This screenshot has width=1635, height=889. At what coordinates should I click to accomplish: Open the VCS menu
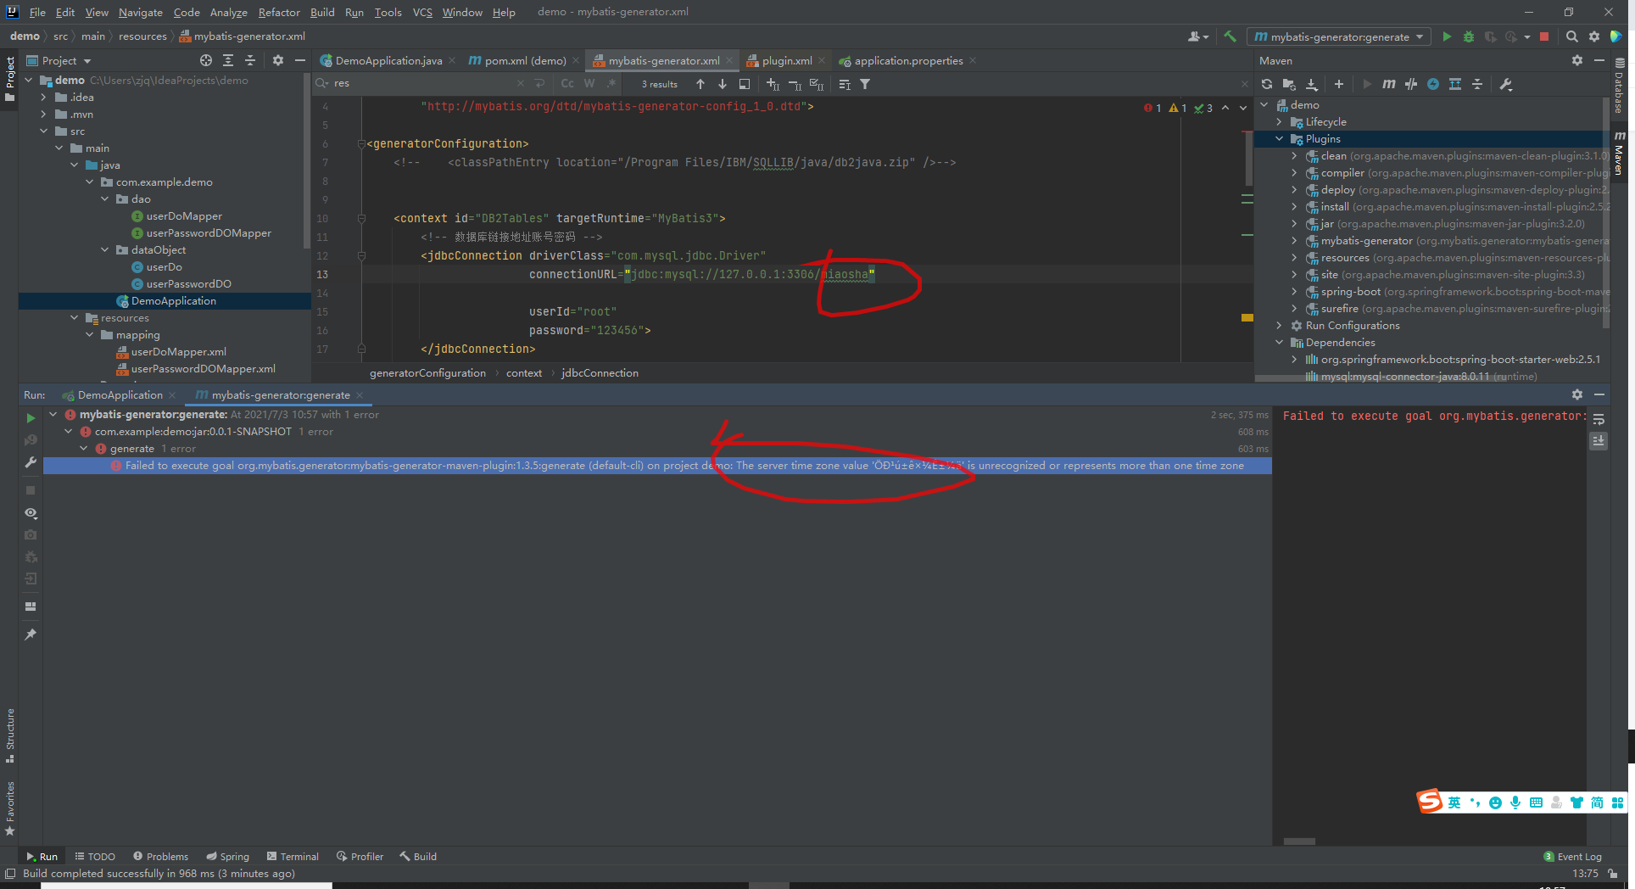[x=422, y=12]
